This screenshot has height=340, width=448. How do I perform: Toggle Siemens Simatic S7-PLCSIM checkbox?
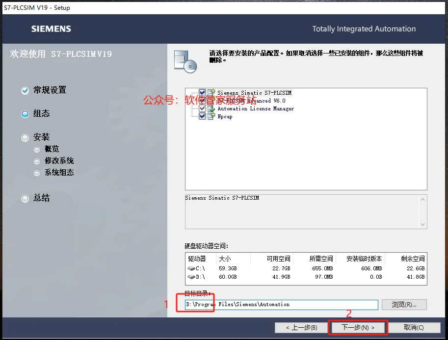coord(202,93)
